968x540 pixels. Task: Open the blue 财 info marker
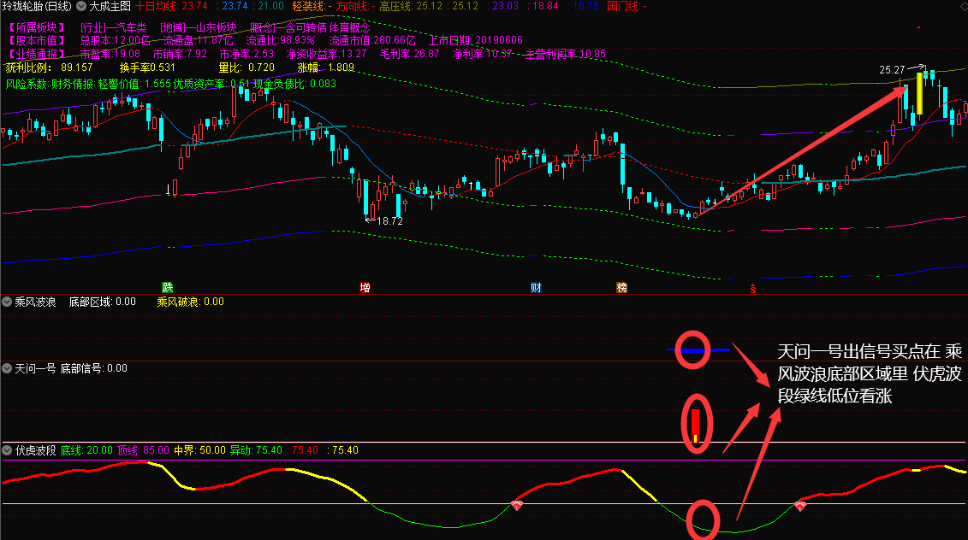pos(536,287)
